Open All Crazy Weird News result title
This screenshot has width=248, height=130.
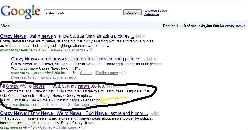53,86
